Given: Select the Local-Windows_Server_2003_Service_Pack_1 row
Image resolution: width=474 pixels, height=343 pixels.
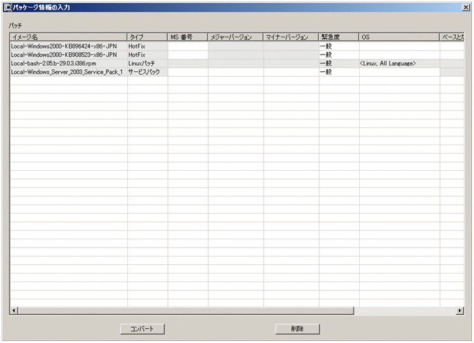Looking at the screenshot, I should [x=68, y=72].
